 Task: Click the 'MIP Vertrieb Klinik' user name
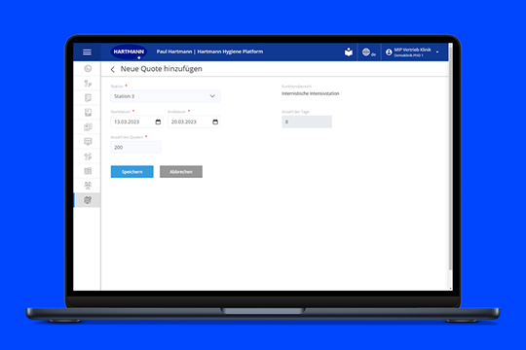tap(412, 50)
